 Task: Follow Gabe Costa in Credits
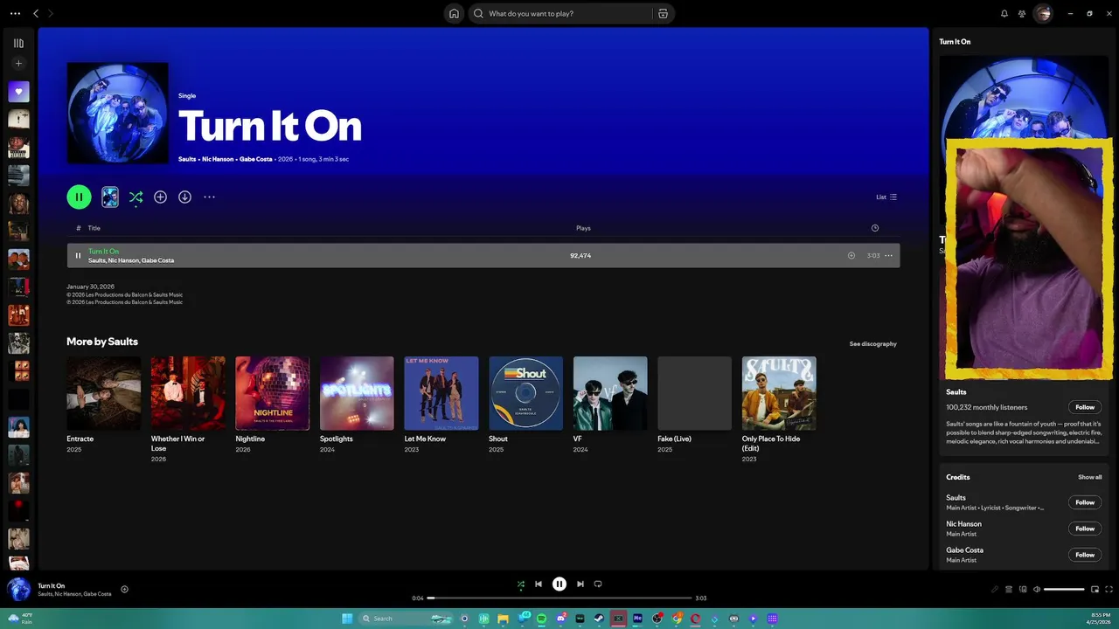pos(1085,555)
